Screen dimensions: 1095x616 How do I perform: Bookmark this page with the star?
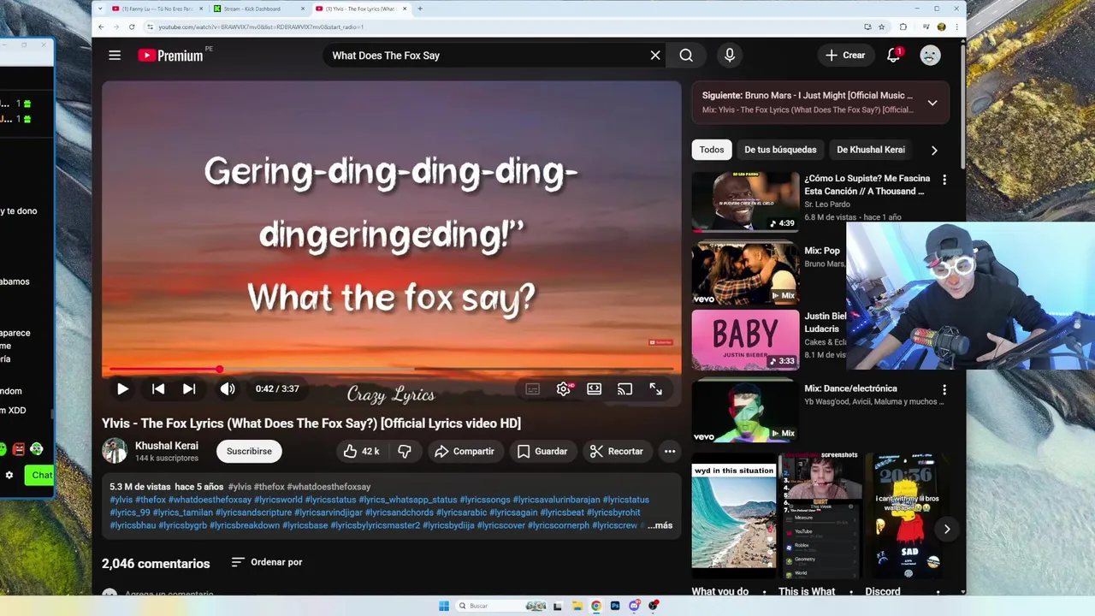[x=881, y=27]
